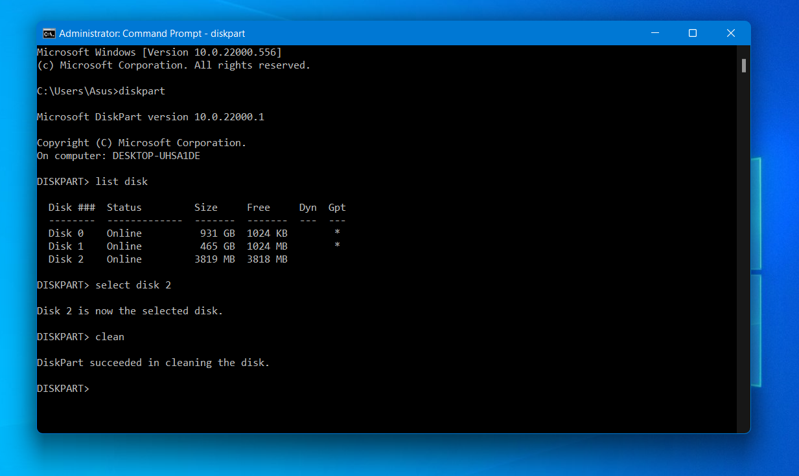Click the line 'C:\Users\Asus>diskpart'
This screenshot has width=799, height=476.
coord(101,91)
